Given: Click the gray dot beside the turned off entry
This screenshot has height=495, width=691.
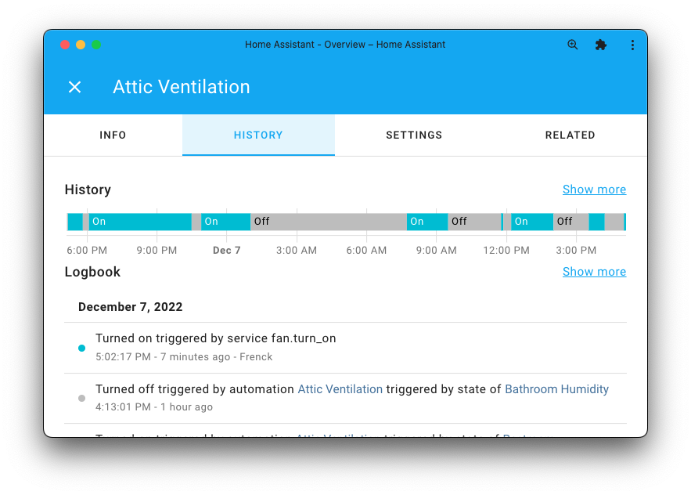Looking at the screenshot, I should pos(81,398).
